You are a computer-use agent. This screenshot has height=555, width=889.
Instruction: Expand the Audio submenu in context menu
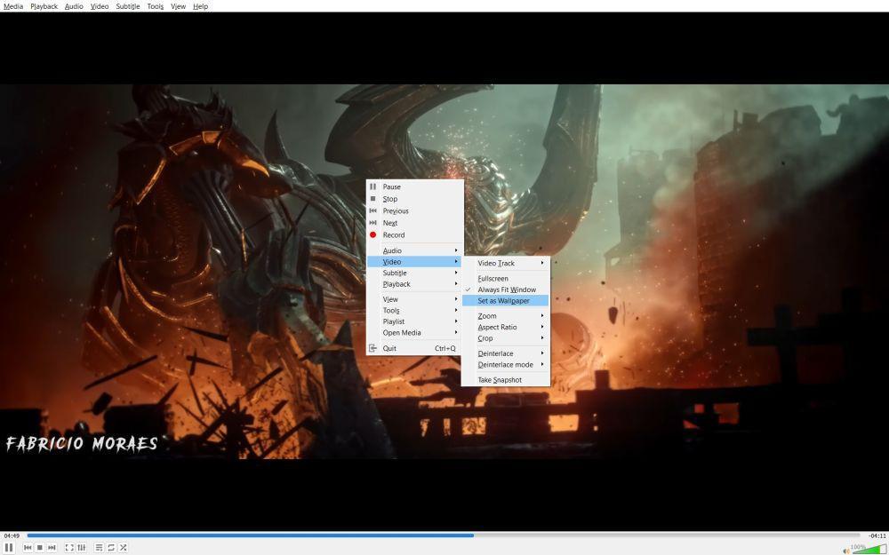[x=415, y=250]
